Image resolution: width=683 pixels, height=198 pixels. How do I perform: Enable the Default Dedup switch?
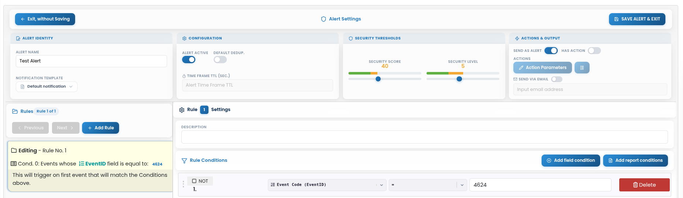point(220,60)
